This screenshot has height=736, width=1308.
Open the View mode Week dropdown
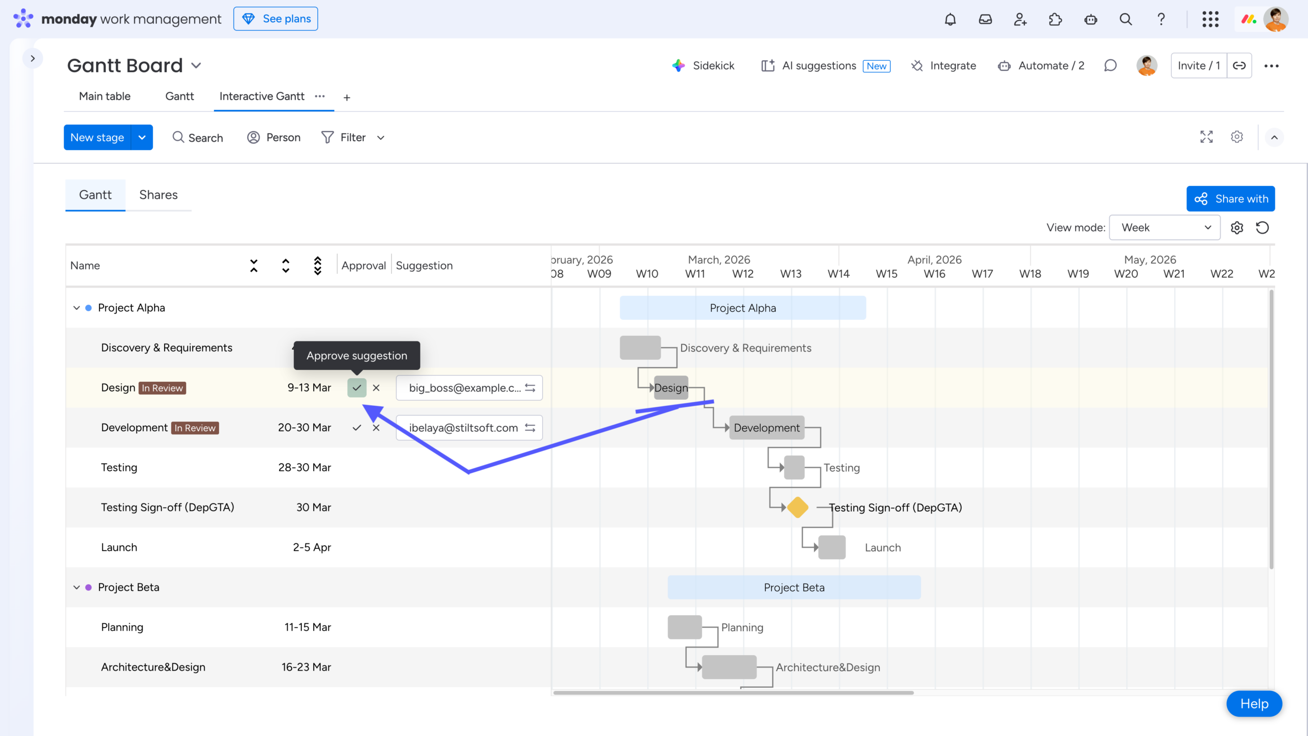[1165, 227]
